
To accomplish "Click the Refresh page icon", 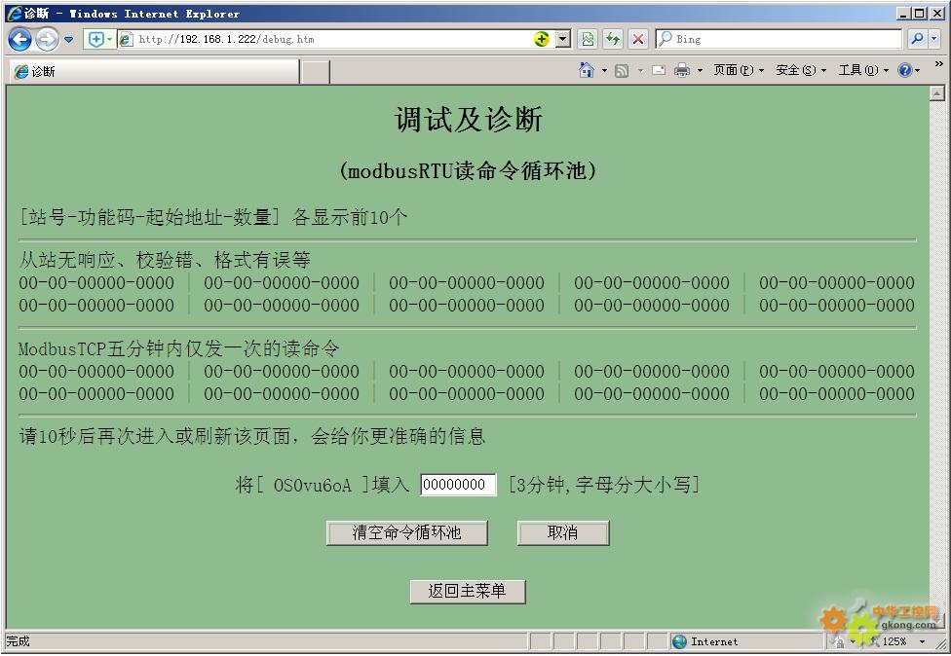I will pos(613,39).
